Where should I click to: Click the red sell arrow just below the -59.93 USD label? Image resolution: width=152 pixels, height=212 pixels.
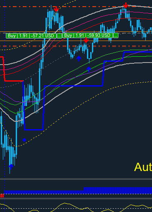click(x=86, y=40)
